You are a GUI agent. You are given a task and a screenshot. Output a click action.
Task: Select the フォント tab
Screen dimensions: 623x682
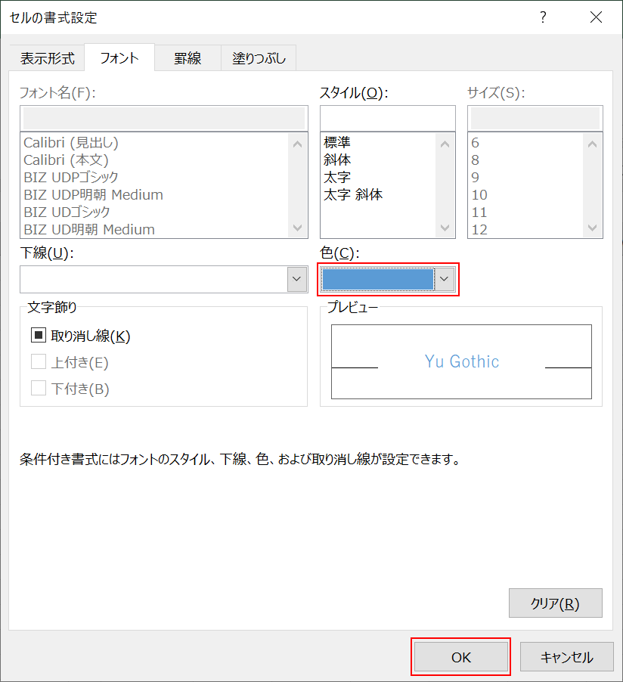point(119,57)
